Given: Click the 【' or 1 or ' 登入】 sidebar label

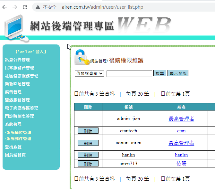Looking at the screenshot, I should (31, 52).
